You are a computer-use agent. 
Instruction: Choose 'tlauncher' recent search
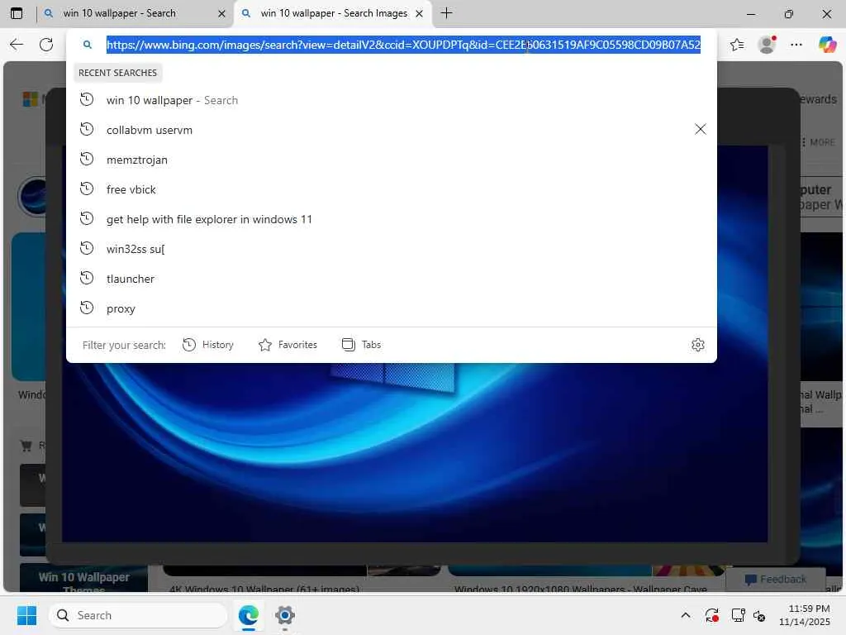391,279
